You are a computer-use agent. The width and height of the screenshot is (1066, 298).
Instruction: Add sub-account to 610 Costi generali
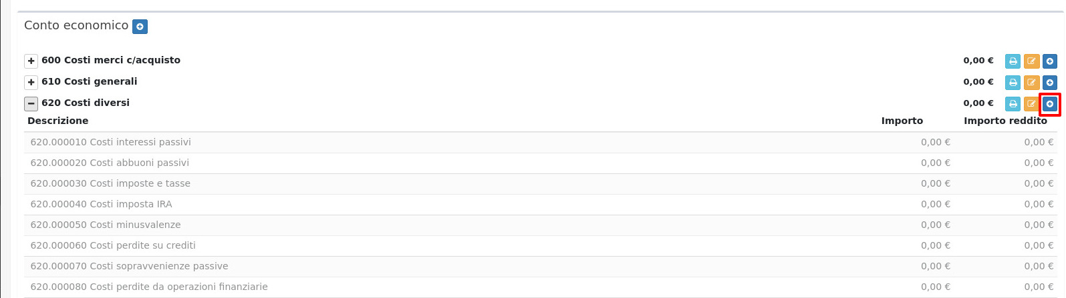click(1050, 83)
